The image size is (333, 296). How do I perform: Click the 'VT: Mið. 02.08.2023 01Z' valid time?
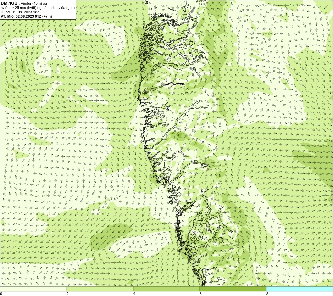click(21, 16)
